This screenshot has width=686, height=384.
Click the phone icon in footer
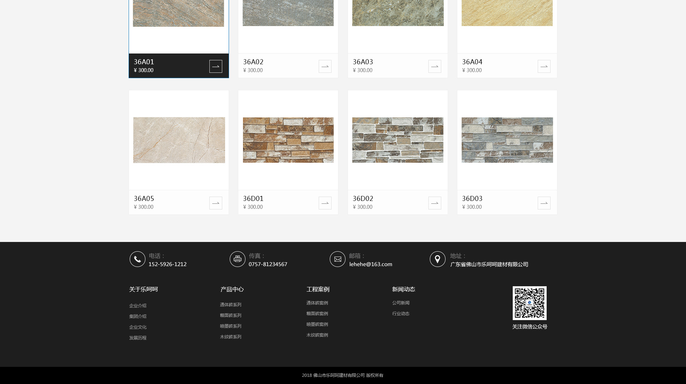(x=137, y=259)
